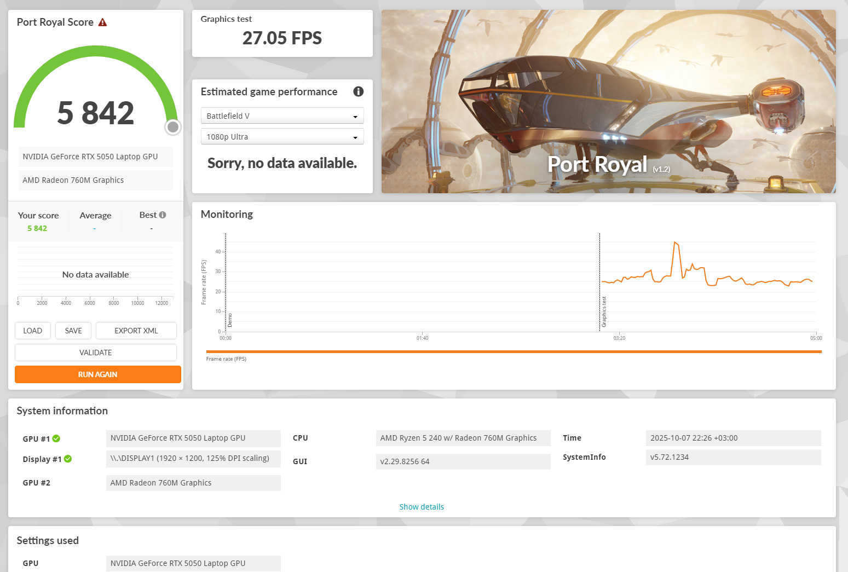The image size is (848, 572).
Task: Expand system info via Show details
Action: pos(421,507)
